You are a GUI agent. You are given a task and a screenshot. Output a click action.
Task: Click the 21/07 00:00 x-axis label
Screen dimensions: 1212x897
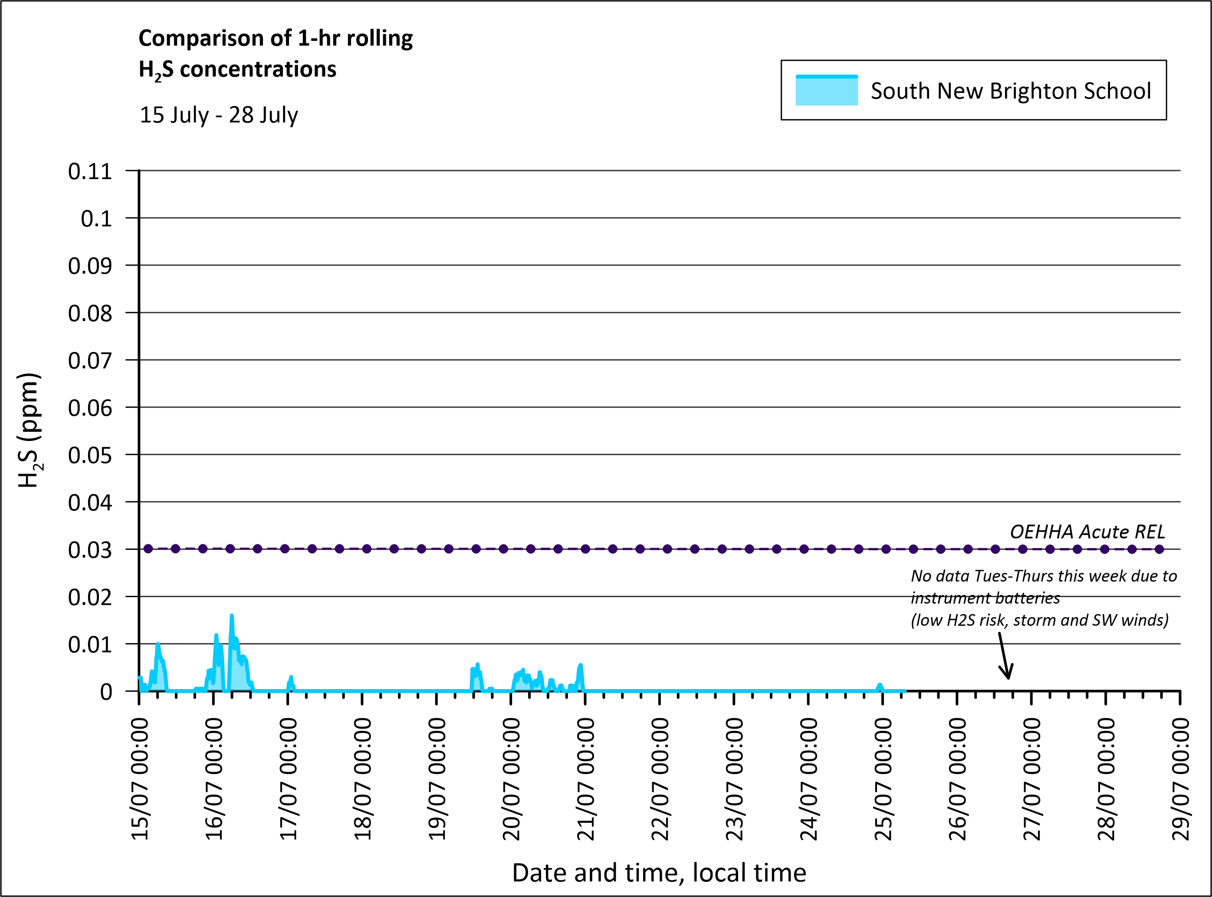tap(586, 779)
